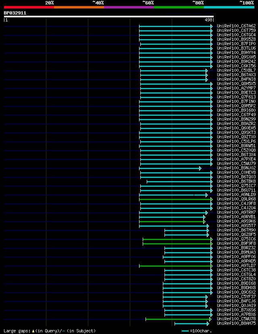Image resolution: width=258 pixels, height=334 pixels.
Task: Select the UniRef100_B9RZ32 label
Action: coord(236,248)
